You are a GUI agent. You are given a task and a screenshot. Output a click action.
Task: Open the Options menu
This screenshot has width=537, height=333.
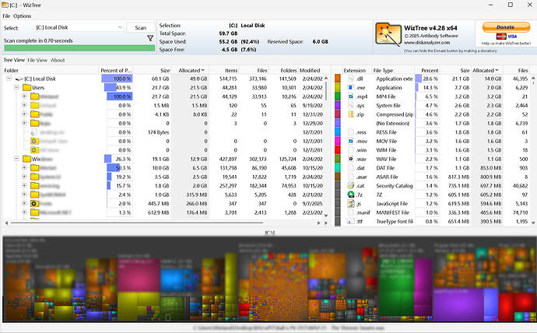pos(23,16)
